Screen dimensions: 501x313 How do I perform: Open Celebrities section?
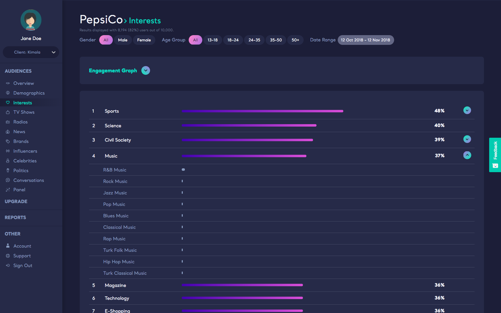pyautogui.click(x=25, y=161)
